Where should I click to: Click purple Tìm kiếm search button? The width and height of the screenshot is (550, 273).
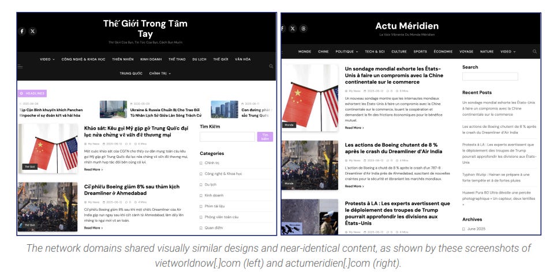[265, 137]
